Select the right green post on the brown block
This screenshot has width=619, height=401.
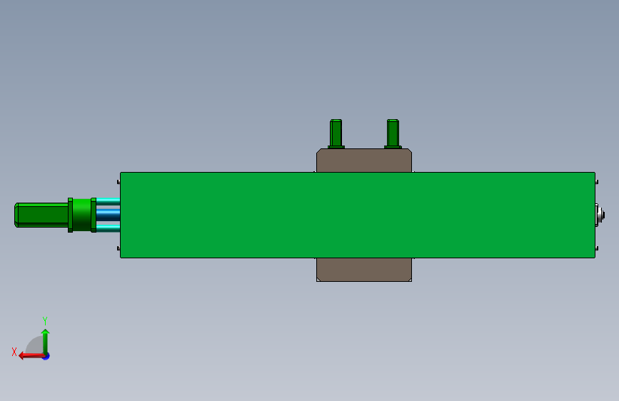click(393, 134)
